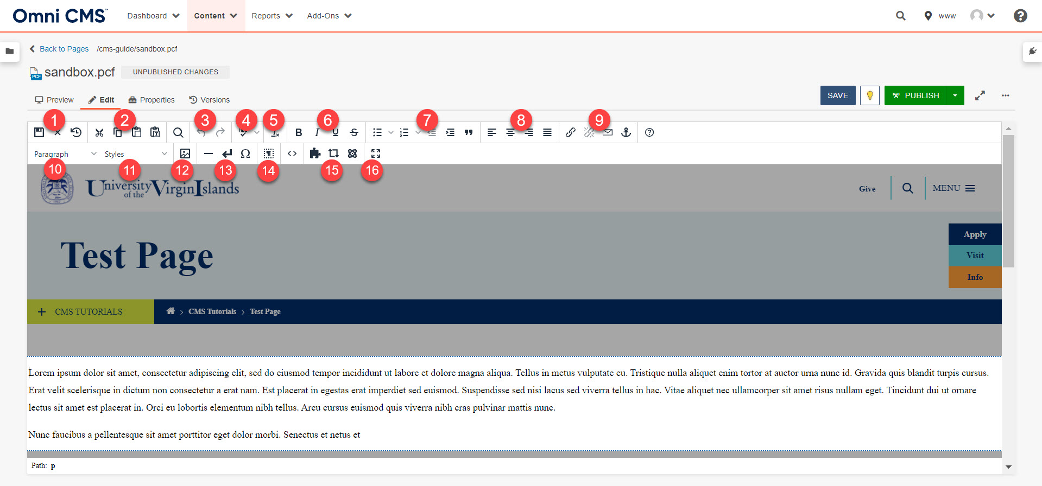Click the Paste clipboard icon

coord(137,132)
